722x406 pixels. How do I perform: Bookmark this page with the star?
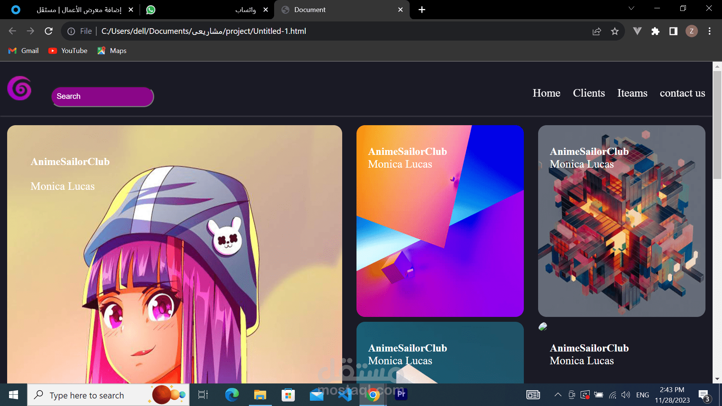click(x=615, y=31)
